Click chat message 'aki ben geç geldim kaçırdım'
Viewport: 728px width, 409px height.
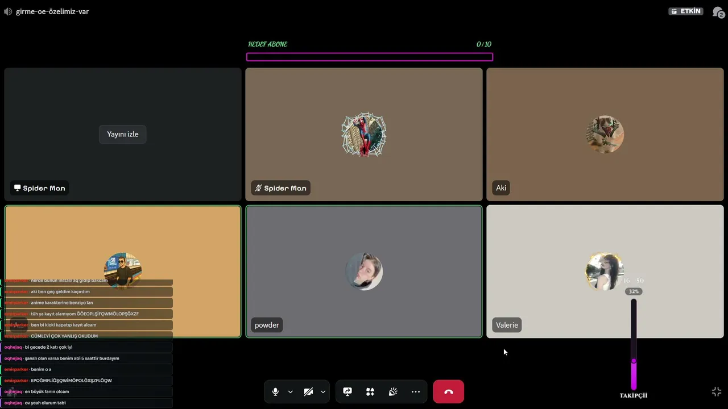(x=60, y=292)
